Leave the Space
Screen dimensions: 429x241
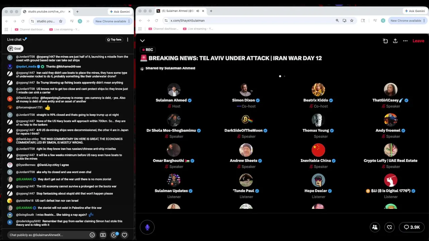point(418,41)
